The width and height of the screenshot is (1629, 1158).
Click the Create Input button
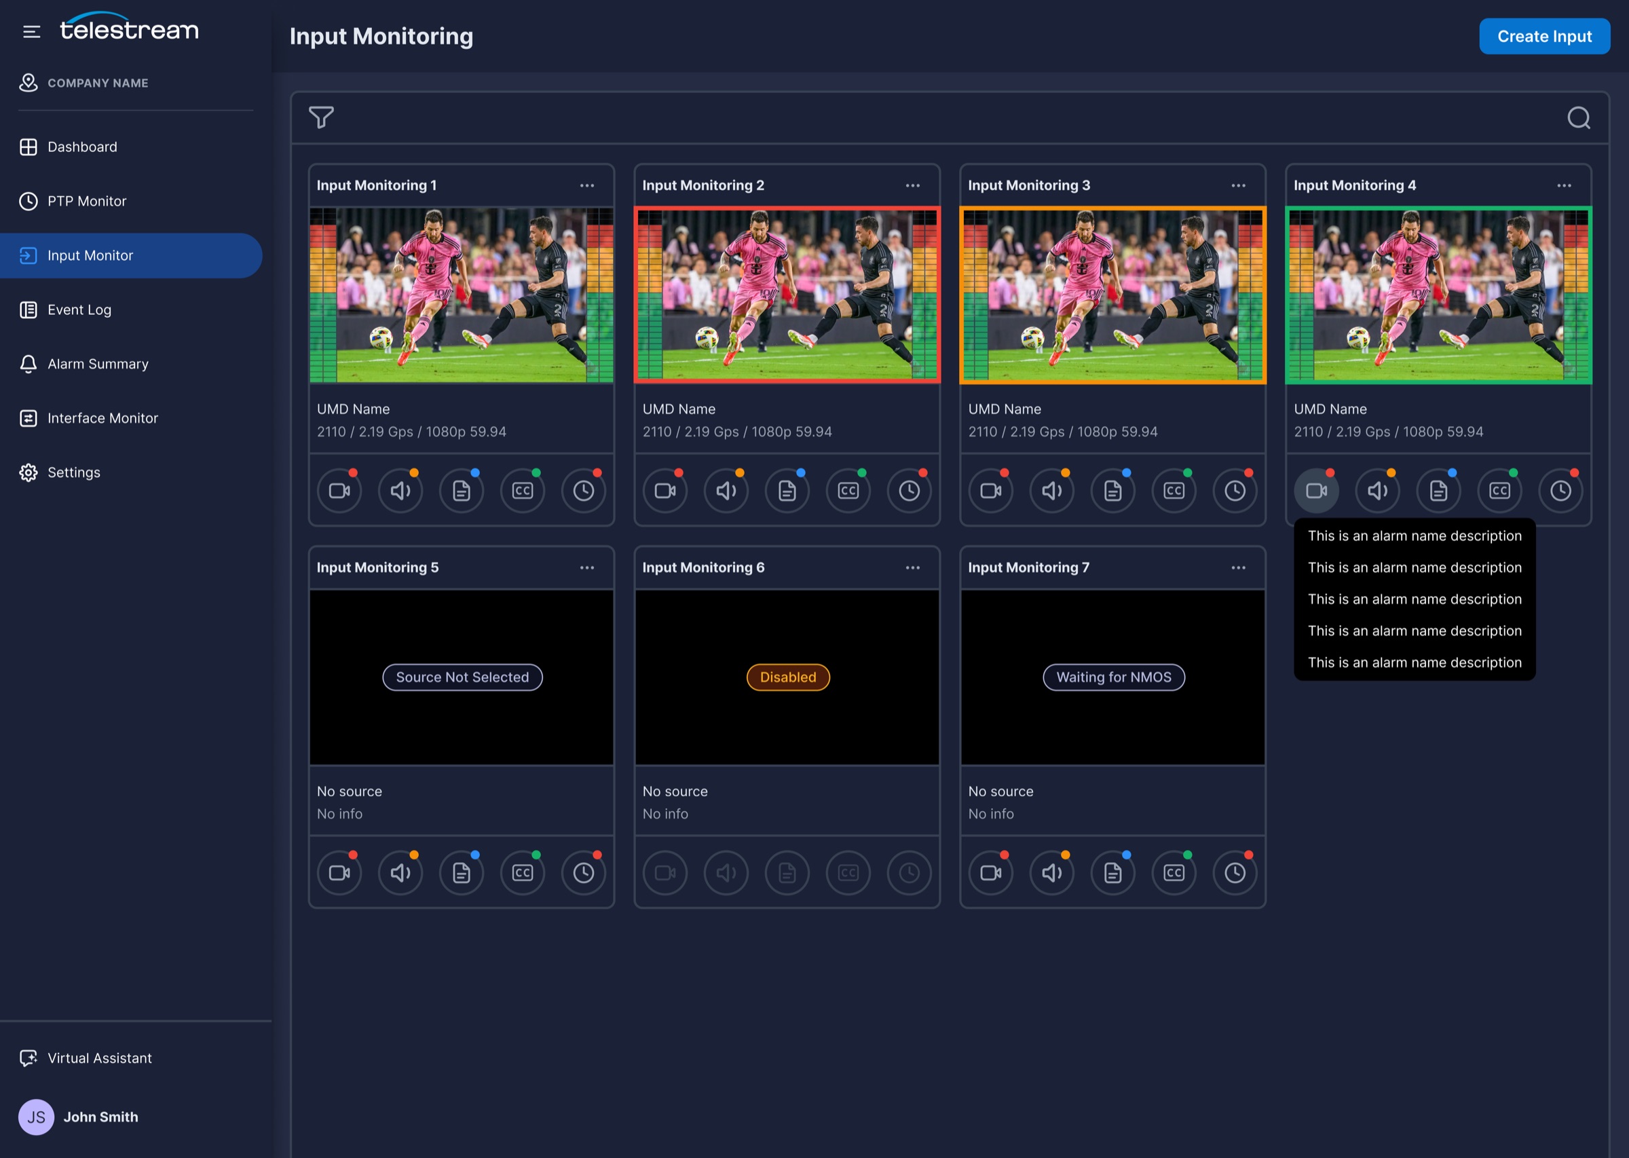[x=1544, y=37]
